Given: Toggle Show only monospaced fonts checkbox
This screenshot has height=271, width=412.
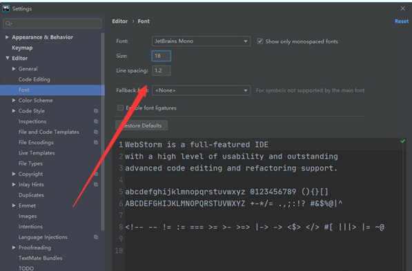Looking at the screenshot, I should (x=260, y=41).
